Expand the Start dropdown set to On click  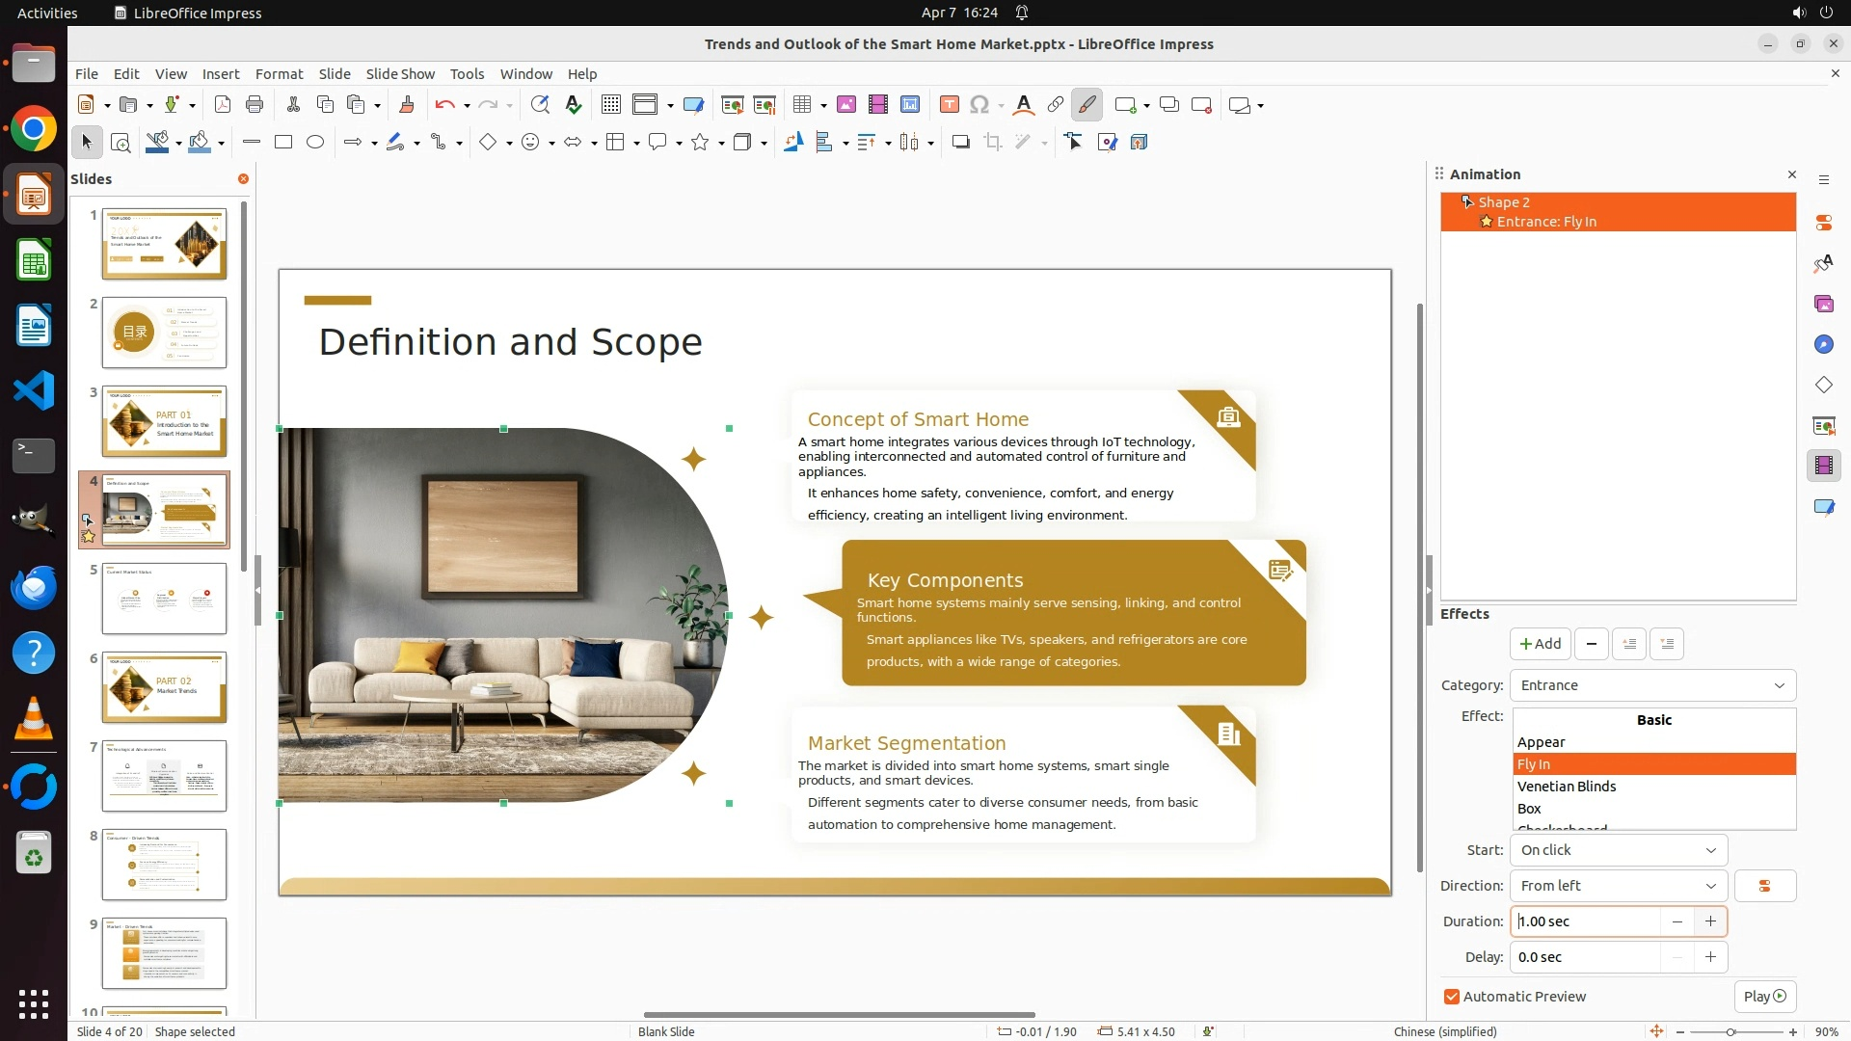point(1619,850)
